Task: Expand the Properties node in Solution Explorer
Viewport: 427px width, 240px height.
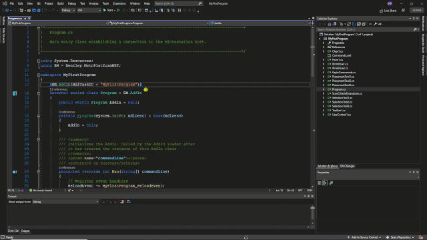Action: pyautogui.click(x=324, y=43)
